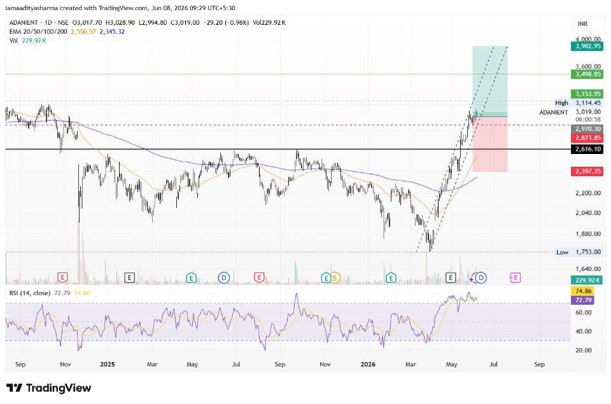
Task: Click the High 3,114.45 label
Action: point(579,103)
